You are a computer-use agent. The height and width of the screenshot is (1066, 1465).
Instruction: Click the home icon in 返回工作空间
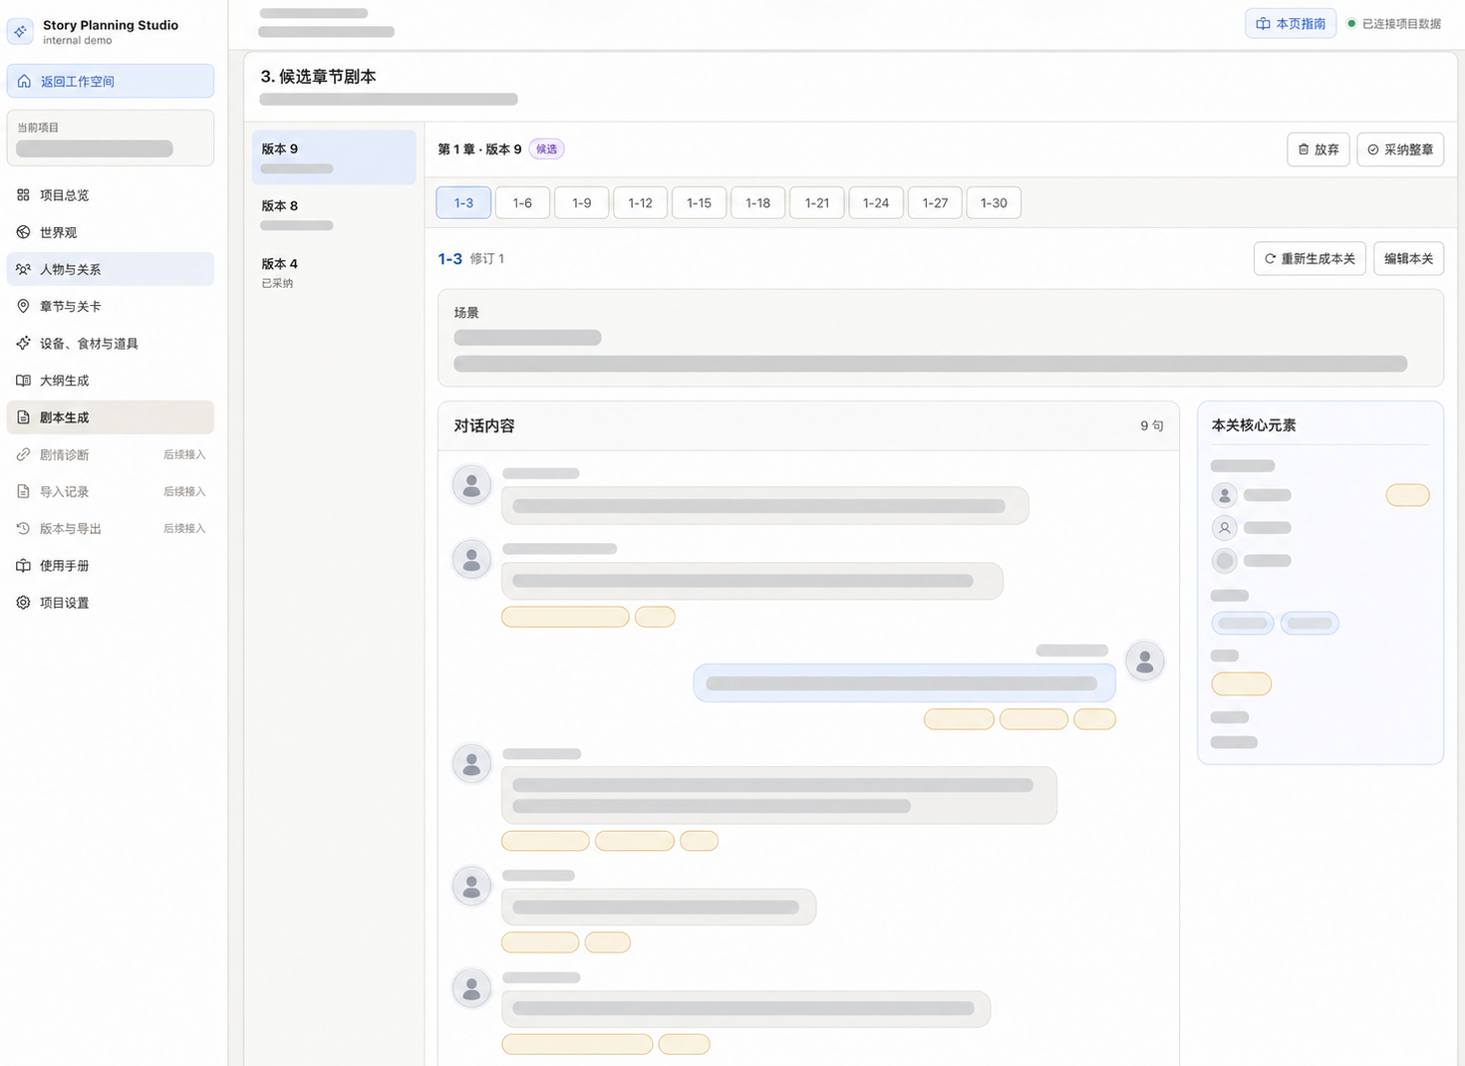point(24,81)
